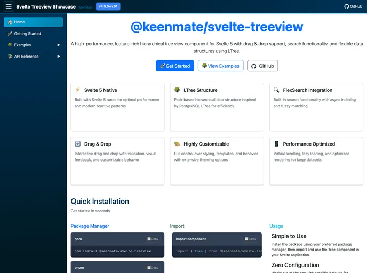Click the Examples tree icon in sidebar
This screenshot has height=273, width=367.
pyautogui.click(x=10, y=45)
